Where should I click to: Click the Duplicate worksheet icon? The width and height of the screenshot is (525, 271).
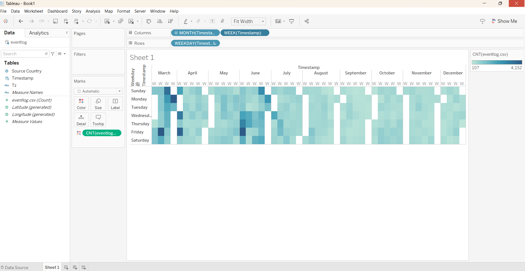pos(121,21)
